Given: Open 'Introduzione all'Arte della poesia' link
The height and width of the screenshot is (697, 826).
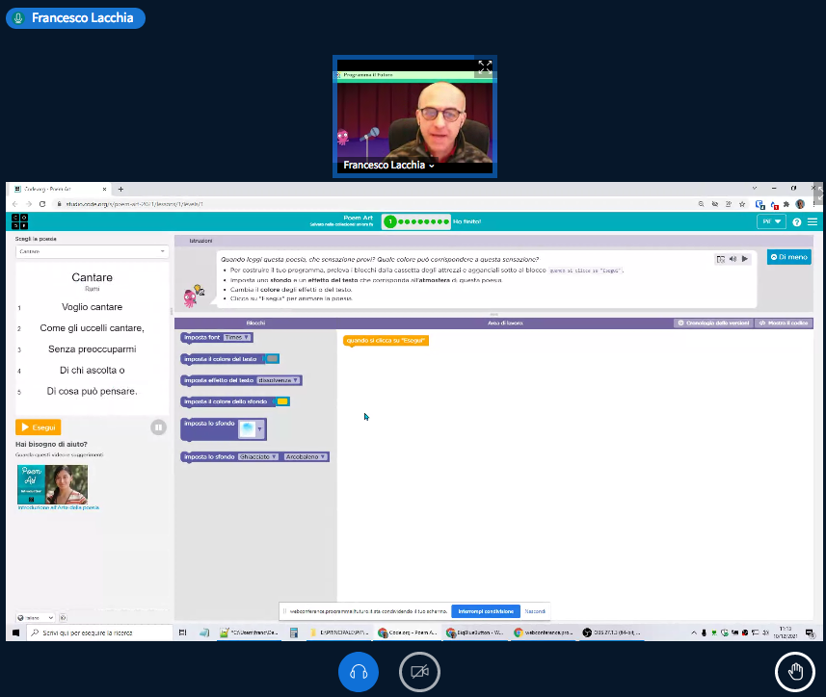Looking at the screenshot, I should pyautogui.click(x=59, y=507).
